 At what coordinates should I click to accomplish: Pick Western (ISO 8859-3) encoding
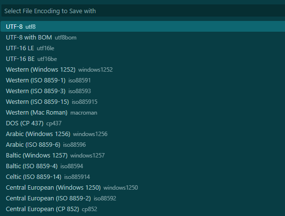143,91
